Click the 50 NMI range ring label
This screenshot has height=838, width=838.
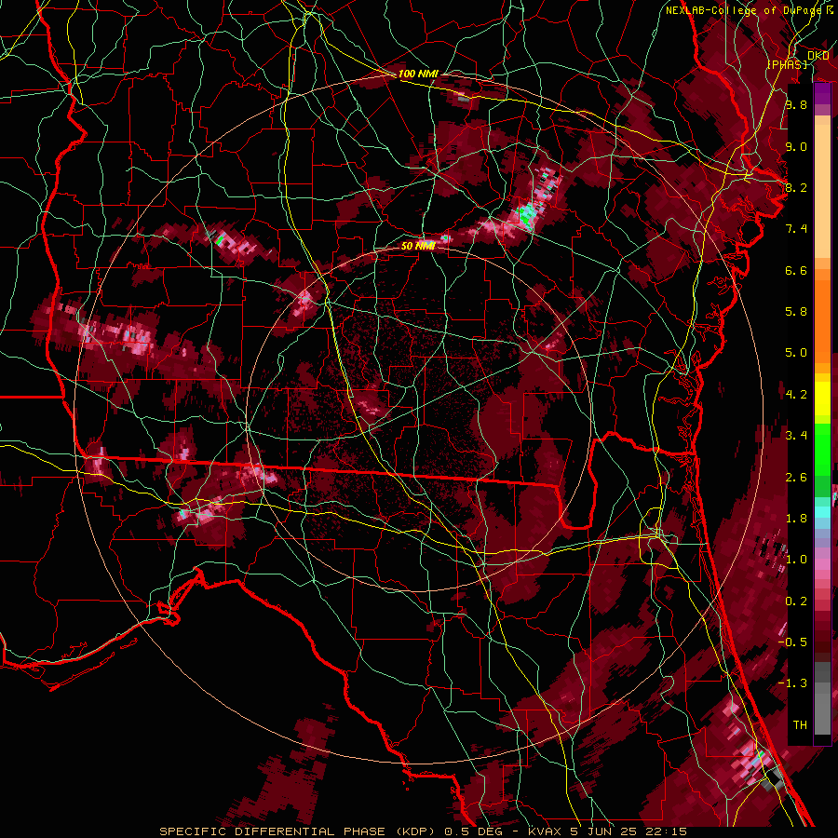pyautogui.click(x=418, y=246)
